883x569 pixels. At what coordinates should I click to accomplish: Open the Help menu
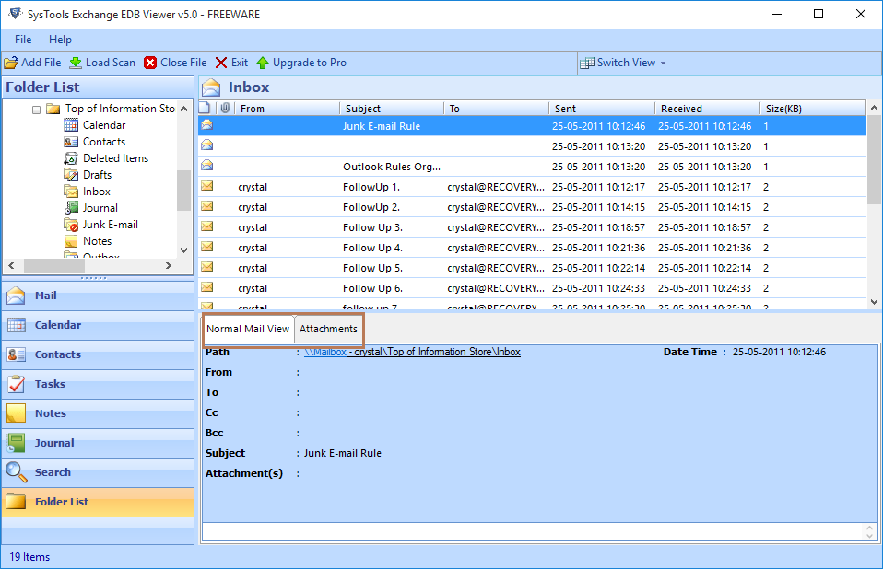(x=60, y=40)
